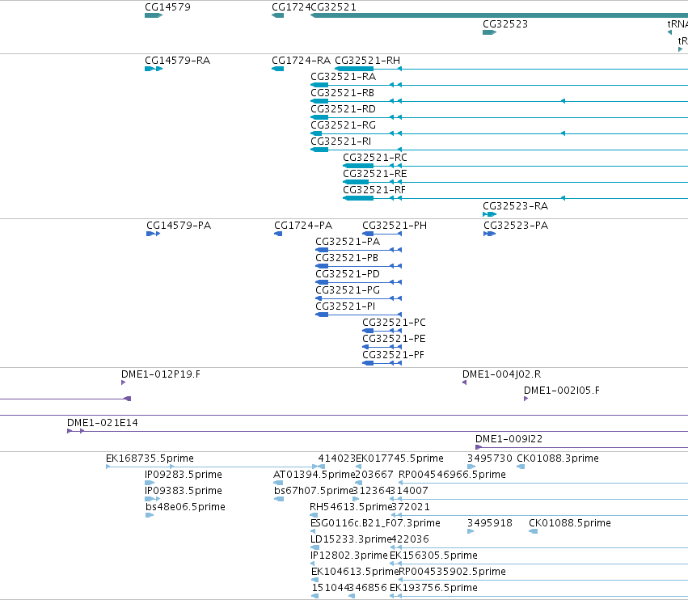Open transcript CG32523-RA label

(516, 206)
